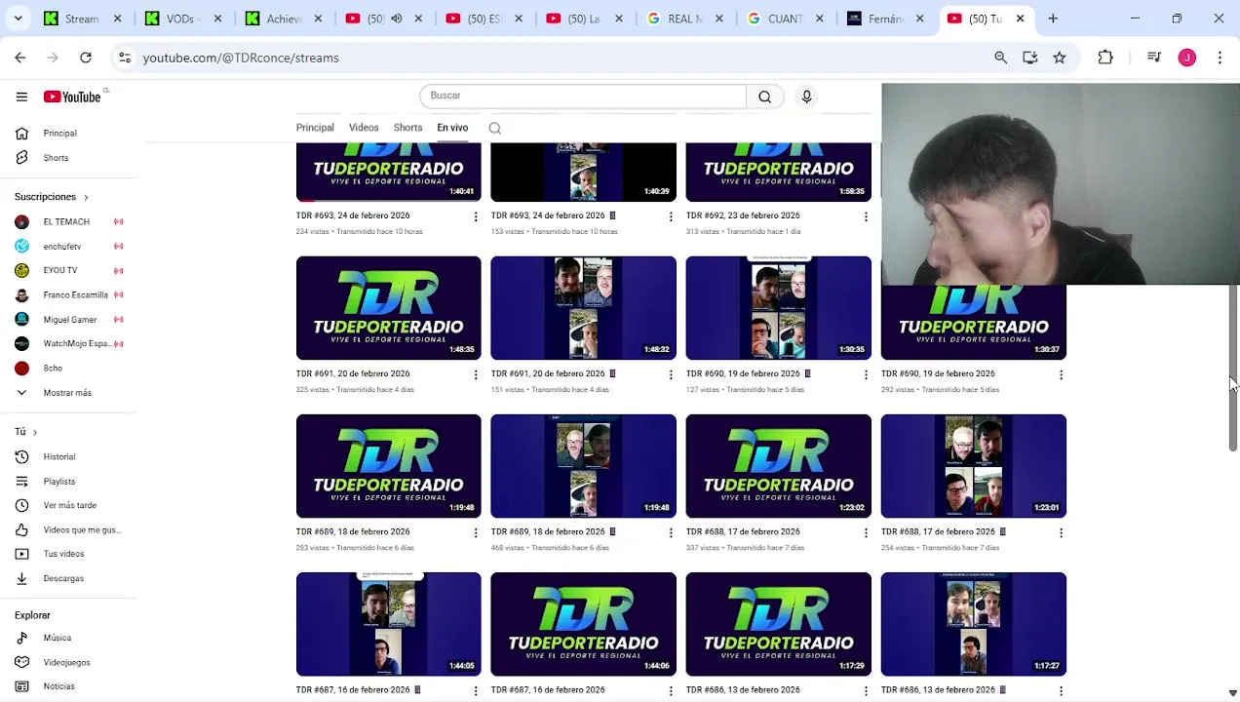
Task: Open options for TDR #693 234 vistas video
Action: click(x=476, y=216)
